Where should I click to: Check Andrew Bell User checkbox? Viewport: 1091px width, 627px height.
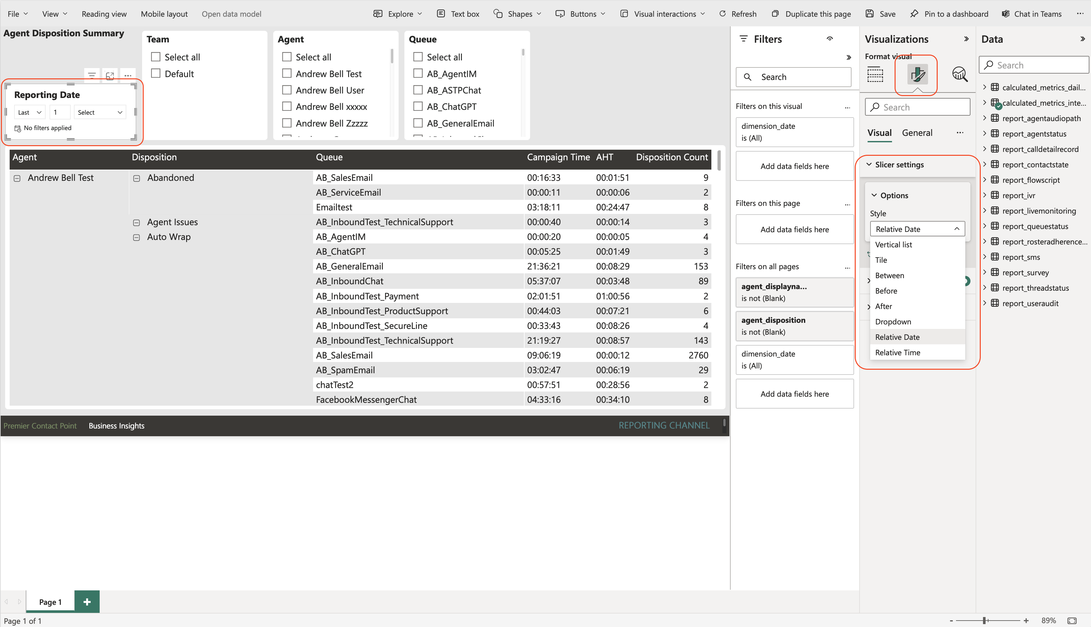[286, 90]
